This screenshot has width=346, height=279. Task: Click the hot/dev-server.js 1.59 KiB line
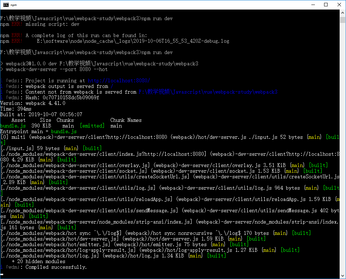pyautogui.click(x=133, y=239)
